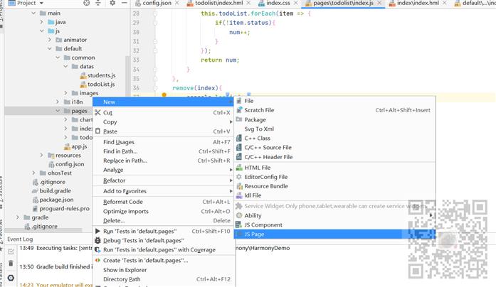Open the Analyze submenu

(x=164, y=170)
